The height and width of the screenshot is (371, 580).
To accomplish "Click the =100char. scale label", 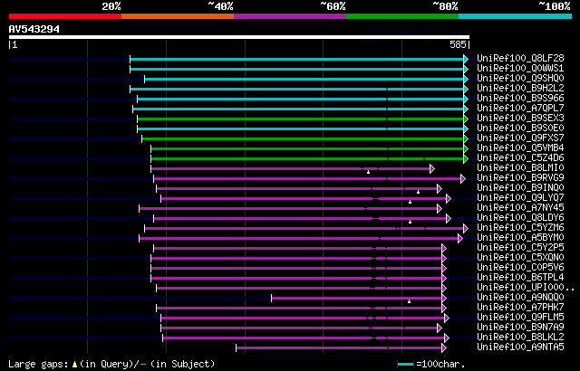I will [x=440, y=365].
